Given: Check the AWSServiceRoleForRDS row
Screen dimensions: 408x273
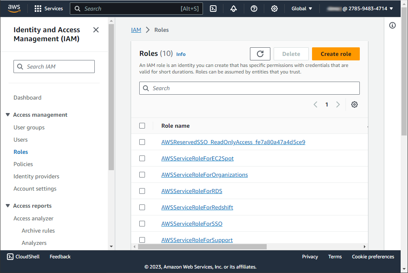Looking at the screenshot, I should click(142, 191).
